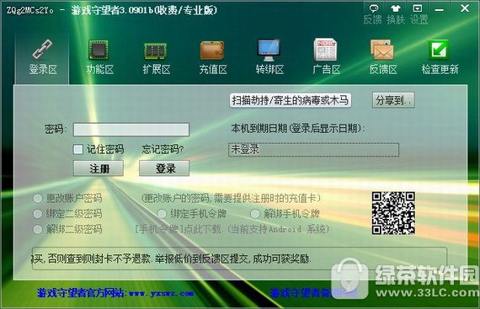Open the 游戏守望者官方网站 website link
The width and height of the screenshot is (480, 309).
click(115, 293)
